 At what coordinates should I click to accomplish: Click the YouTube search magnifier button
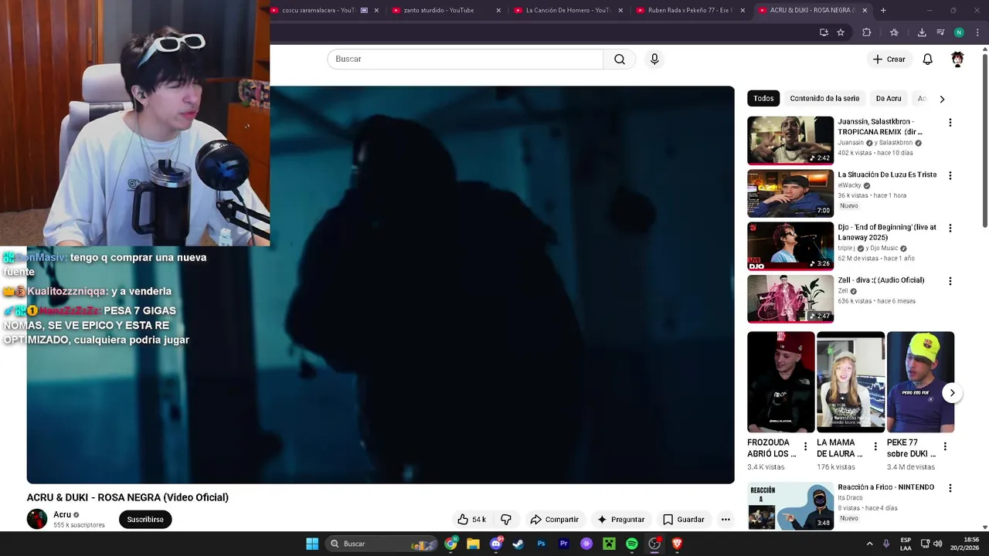[x=620, y=59]
